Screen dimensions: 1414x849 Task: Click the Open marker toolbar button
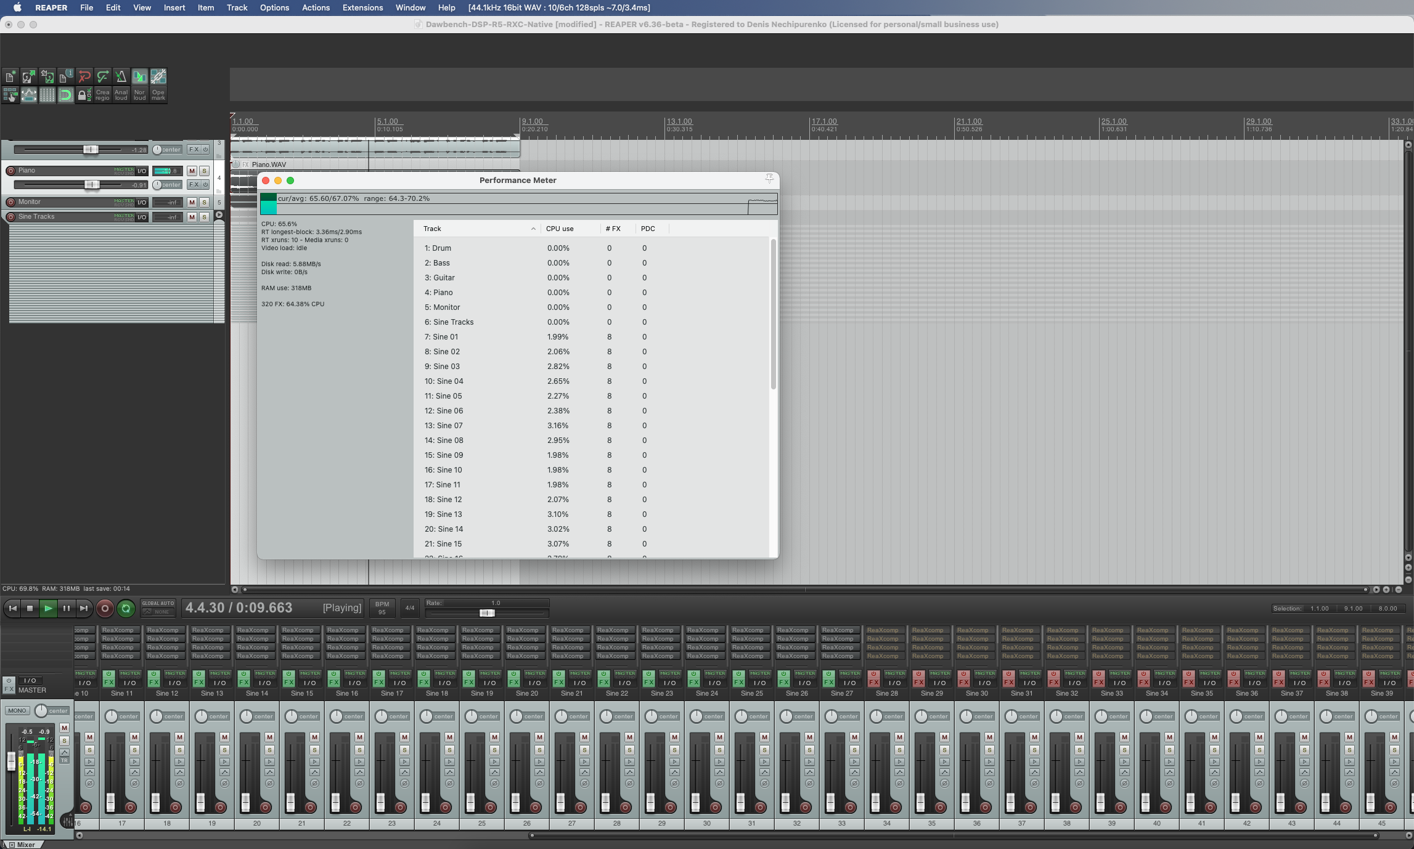[x=158, y=95]
